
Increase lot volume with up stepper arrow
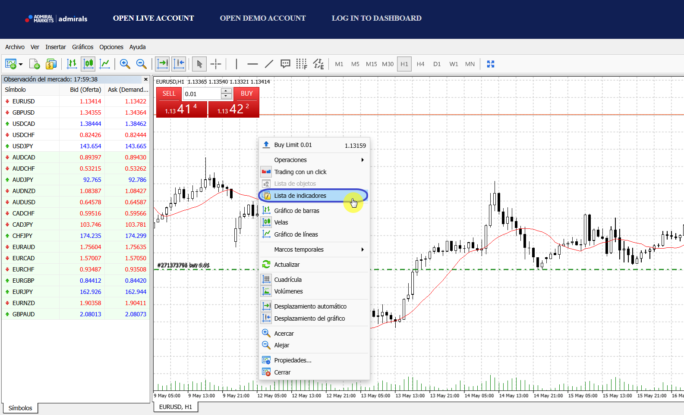[227, 91]
